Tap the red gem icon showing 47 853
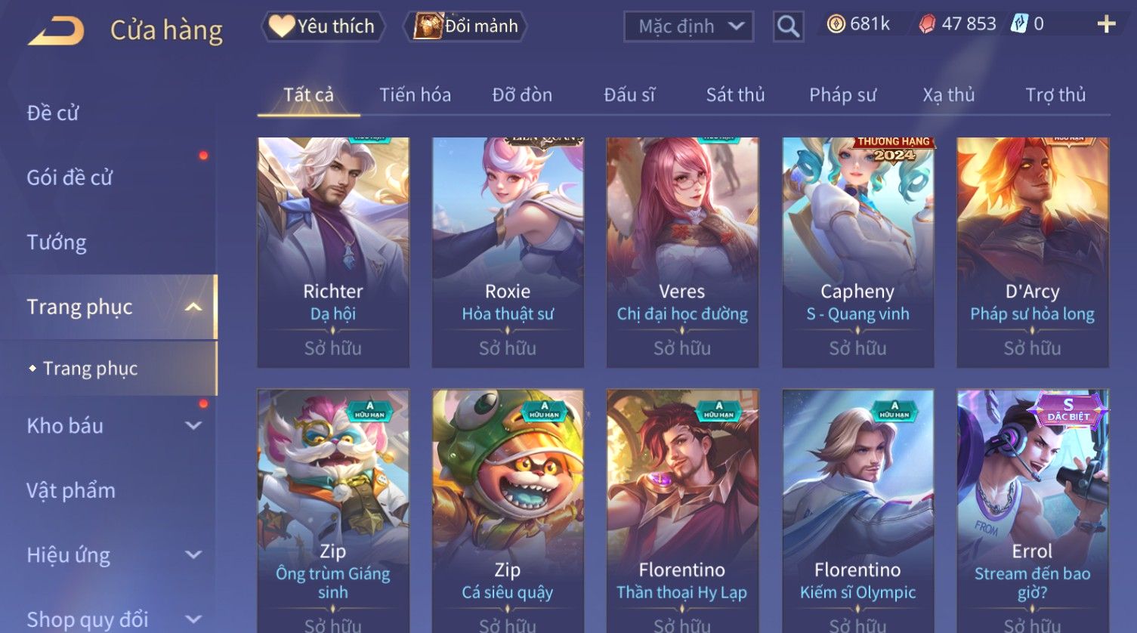 [x=926, y=24]
